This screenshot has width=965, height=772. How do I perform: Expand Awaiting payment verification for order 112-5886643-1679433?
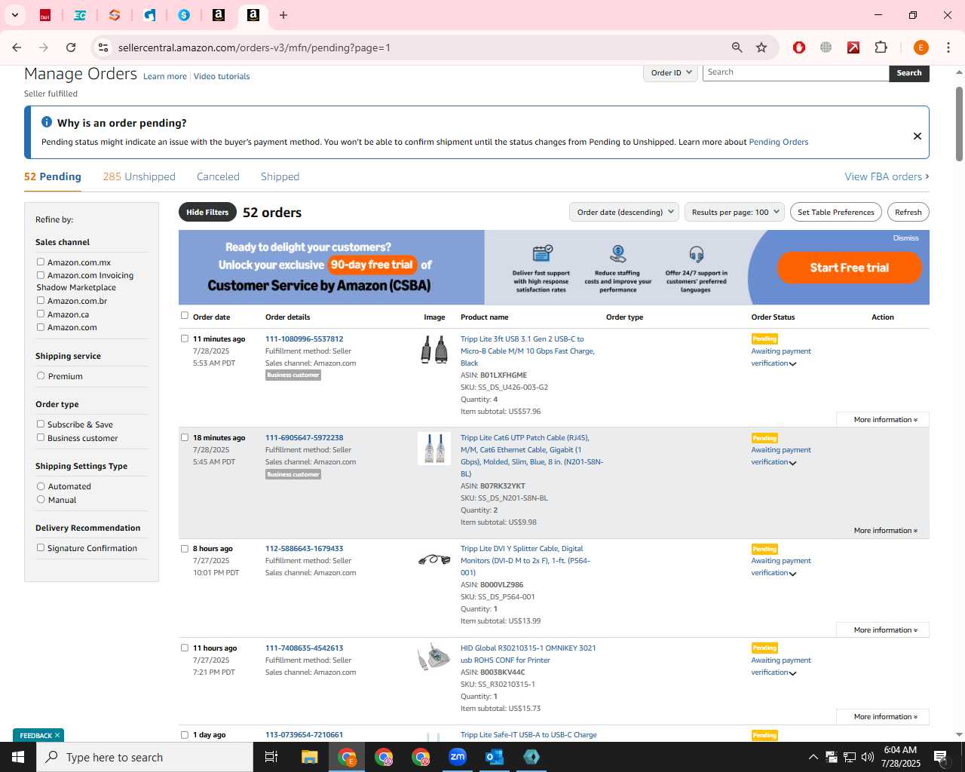(x=781, y=566)
